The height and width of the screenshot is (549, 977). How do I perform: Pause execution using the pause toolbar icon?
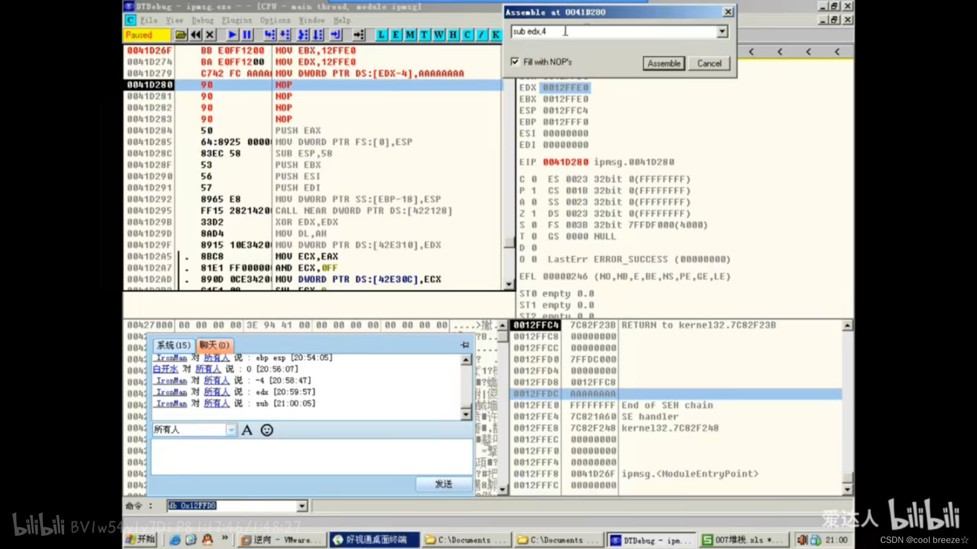pos(247,35)
